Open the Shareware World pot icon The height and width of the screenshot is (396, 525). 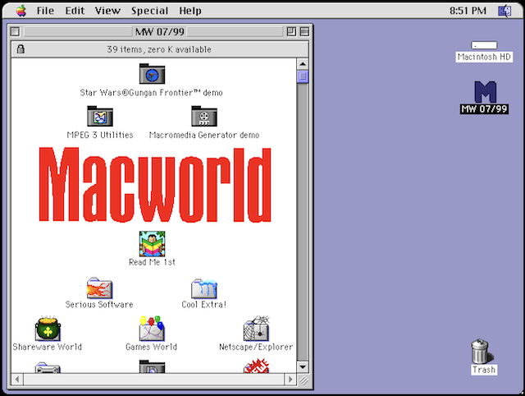point(48,329)
